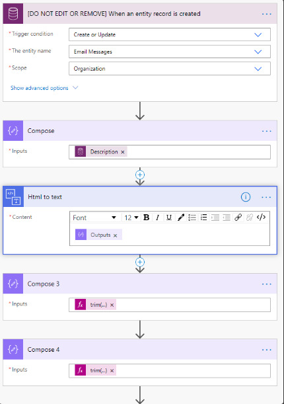Image resolution: width=284 pixels, height=404 pixels.
Task: Click the Bold formatting icon
Action: (147, 218)
